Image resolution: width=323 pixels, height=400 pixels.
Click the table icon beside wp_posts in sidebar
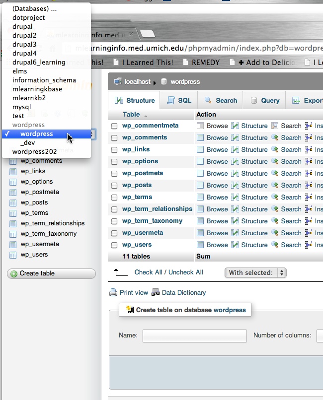click(x=13, y=202)
